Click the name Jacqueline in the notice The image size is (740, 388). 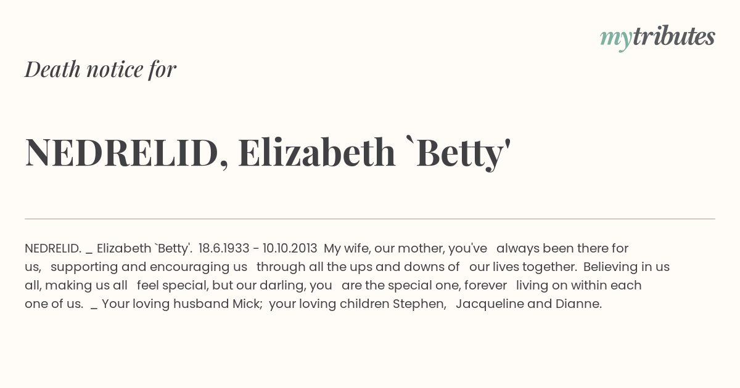[490, 304]
